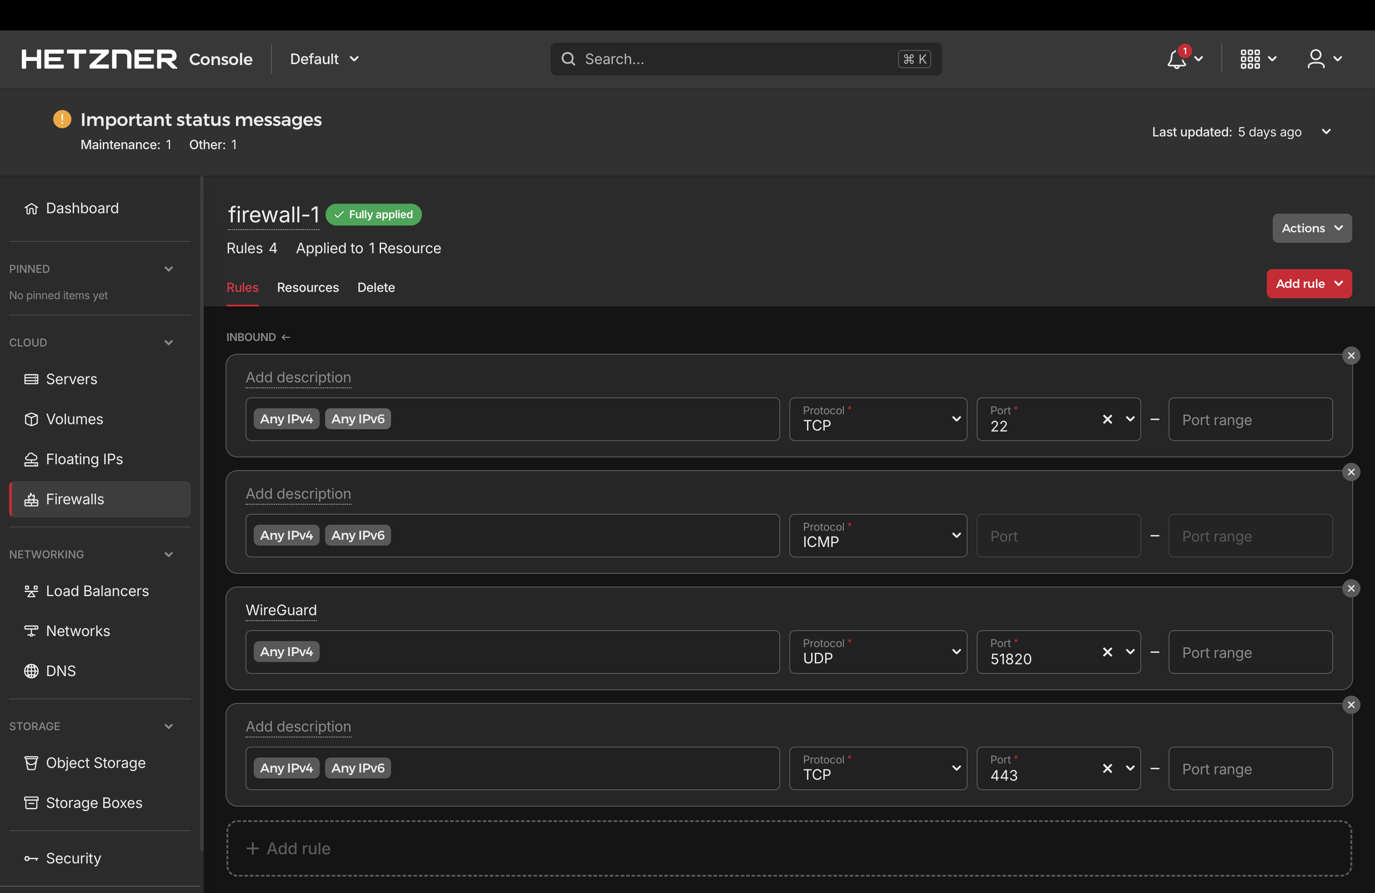Open the notifications bell

click(x=1176, y=59)
